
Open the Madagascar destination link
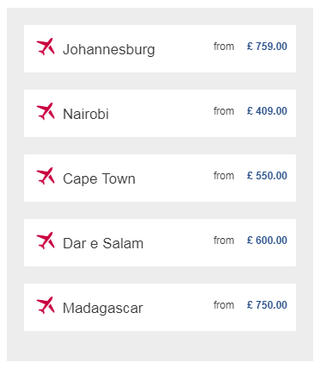click(102, 309)
